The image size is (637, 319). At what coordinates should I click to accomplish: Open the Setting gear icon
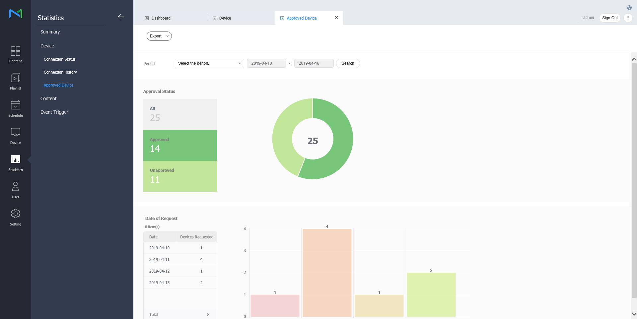click(16, 214)
